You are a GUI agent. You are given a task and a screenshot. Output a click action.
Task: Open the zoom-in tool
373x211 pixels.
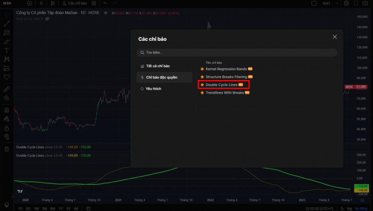tap(6, 97)
